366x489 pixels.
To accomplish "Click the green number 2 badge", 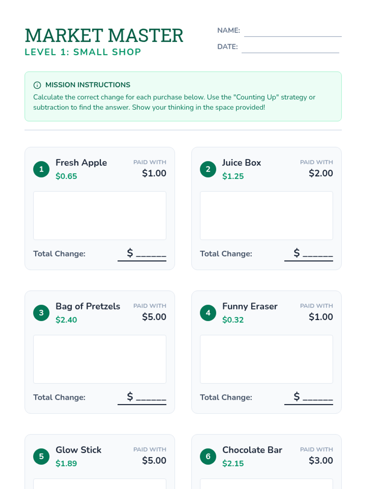I will (208, 169).
